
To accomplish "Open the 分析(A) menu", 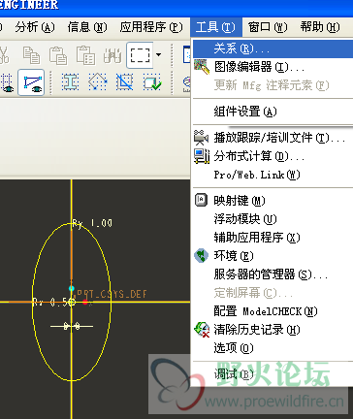I will 35,27.
